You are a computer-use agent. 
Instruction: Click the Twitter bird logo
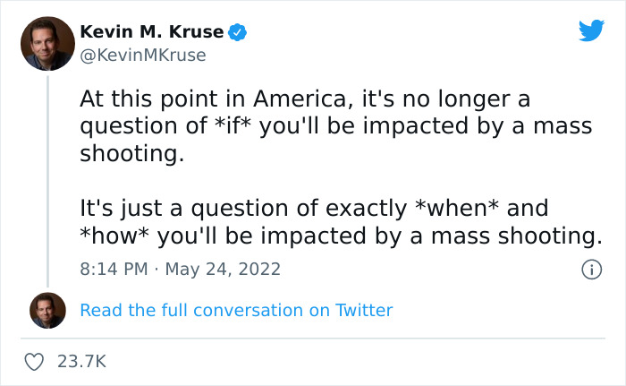[591, 31]
